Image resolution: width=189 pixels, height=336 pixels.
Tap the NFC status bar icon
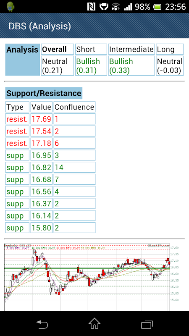pyautogui.click(x=91, y=7)
